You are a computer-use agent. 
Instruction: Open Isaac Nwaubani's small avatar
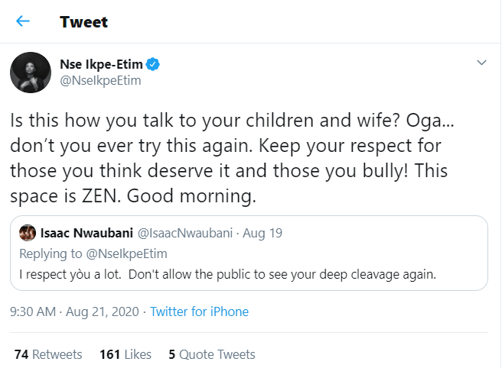[27, 231]
